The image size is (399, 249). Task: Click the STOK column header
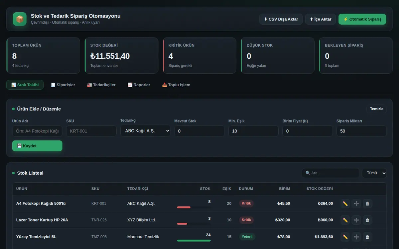205,189
